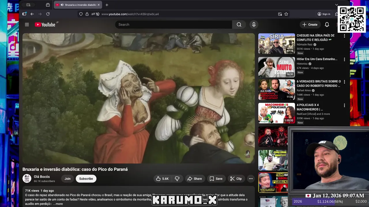Open the tab groups container icon
Viewport: 369px width, 207px height.
[48, 5]
